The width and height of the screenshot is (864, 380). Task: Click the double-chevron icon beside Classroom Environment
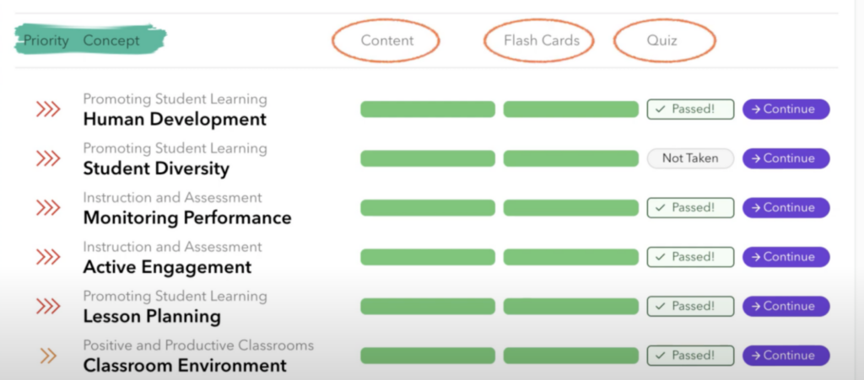(48, 356)
